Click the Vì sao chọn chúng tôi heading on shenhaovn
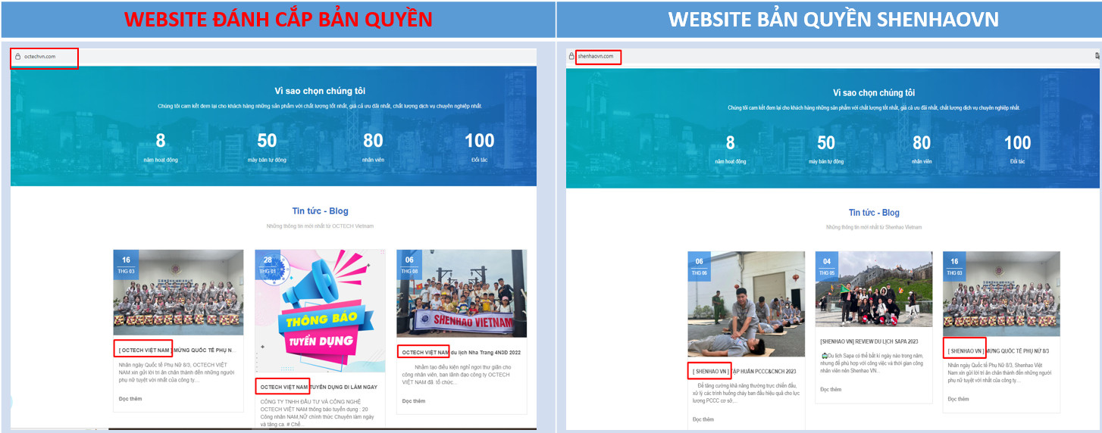 click(x=874, y=92)
